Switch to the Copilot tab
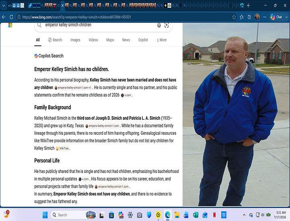This screenshot has width=290, height=221. click(143, 40)
